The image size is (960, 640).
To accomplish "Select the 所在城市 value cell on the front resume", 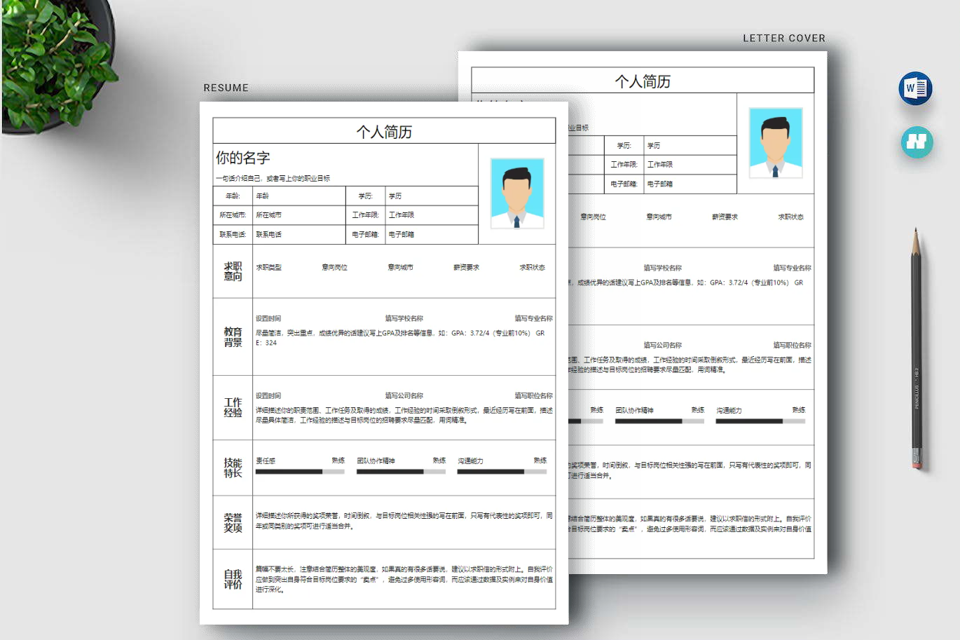I will click(299, 215).
